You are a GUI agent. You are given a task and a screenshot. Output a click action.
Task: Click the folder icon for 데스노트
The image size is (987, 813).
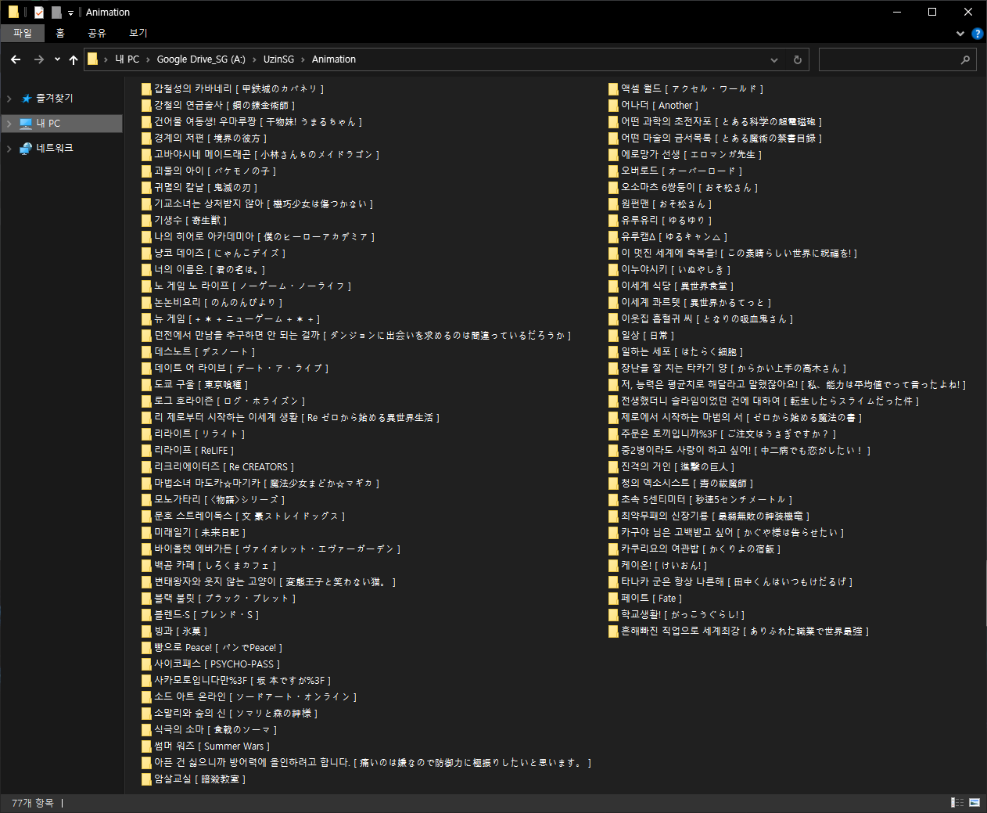pyautogui.click(x=146, y=352)
